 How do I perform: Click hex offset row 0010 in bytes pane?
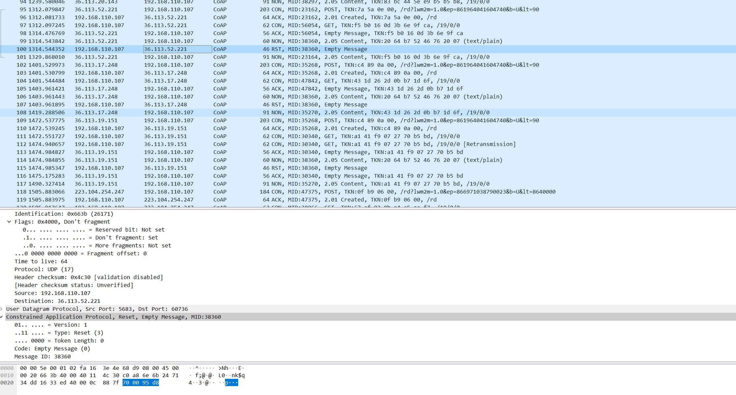[7, 375]
